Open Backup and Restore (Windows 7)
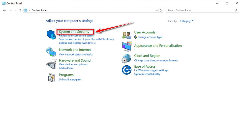 (x=77, y=43)
